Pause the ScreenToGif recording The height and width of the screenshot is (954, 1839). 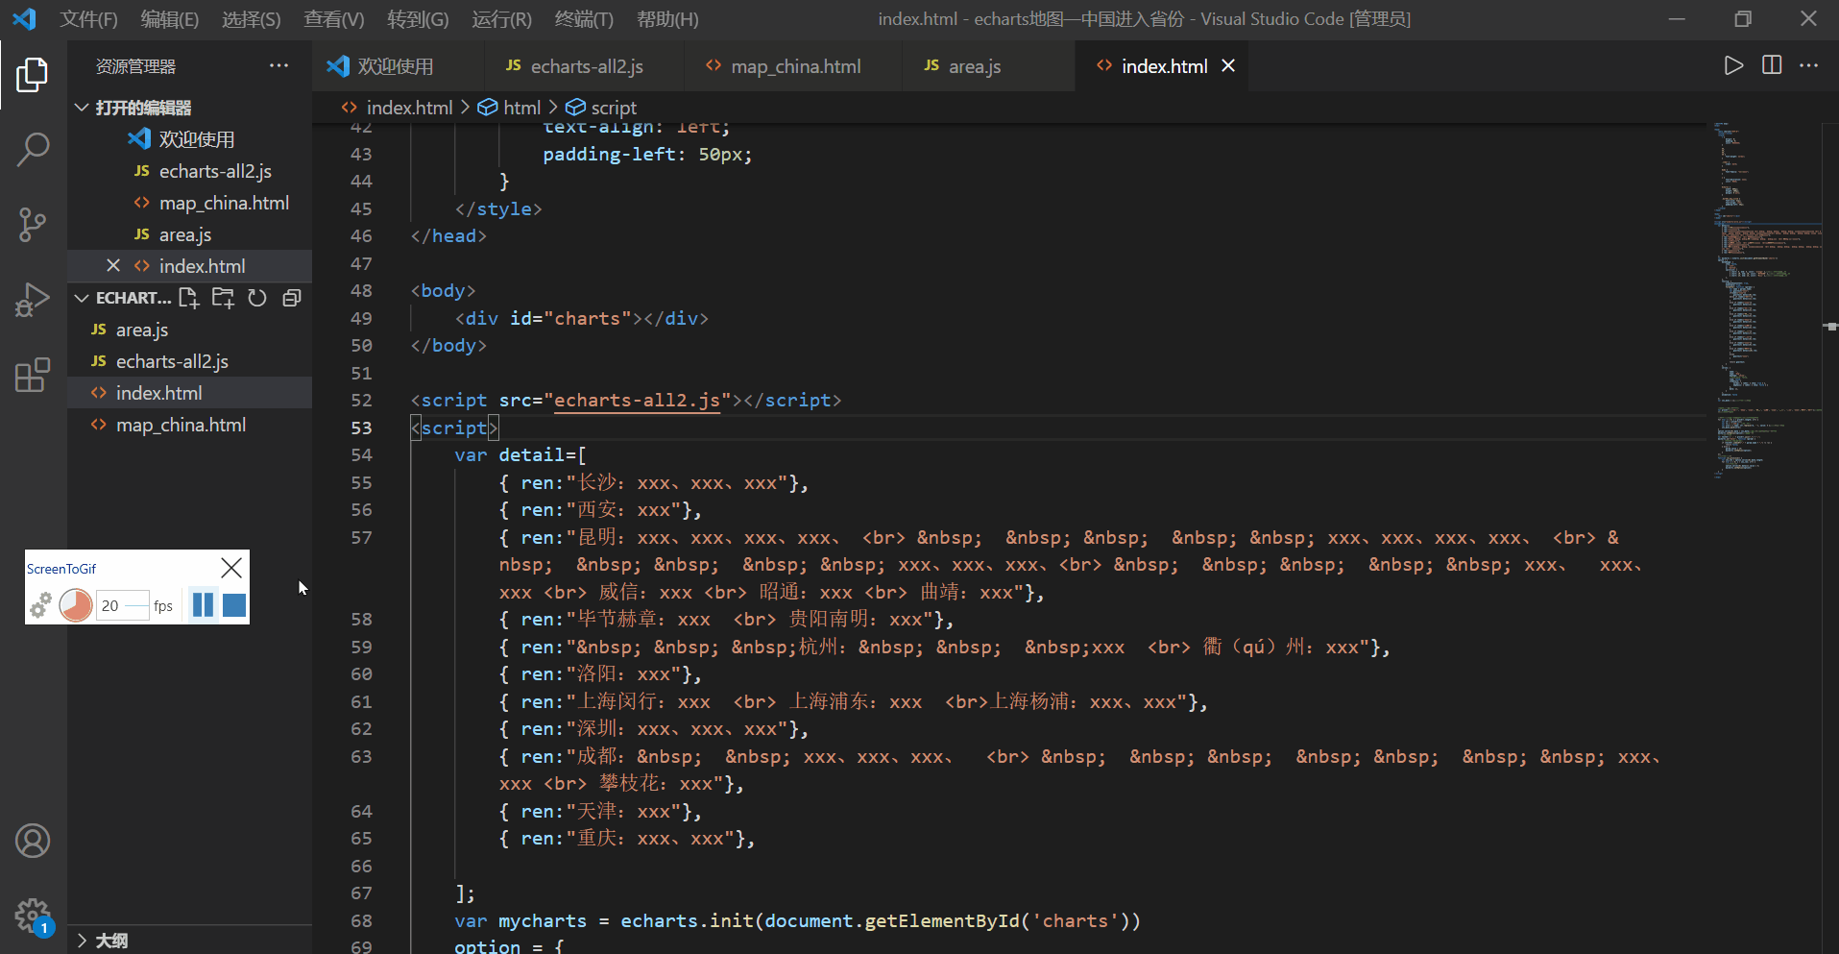click(x=203, y=604)
